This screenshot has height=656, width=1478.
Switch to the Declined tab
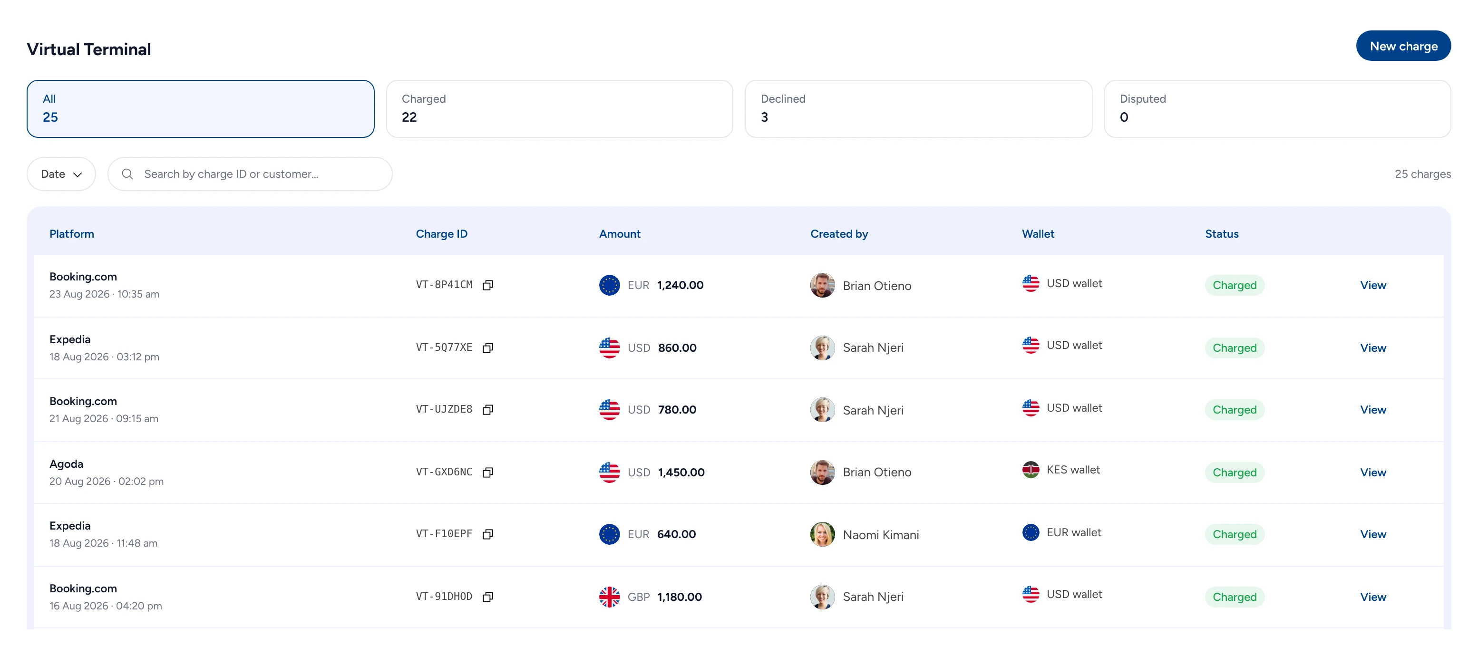coord(918,108)
